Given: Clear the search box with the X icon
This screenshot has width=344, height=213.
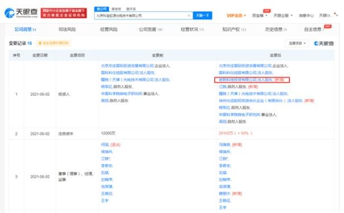Looking at the screenshot, I should click(189, 15).
